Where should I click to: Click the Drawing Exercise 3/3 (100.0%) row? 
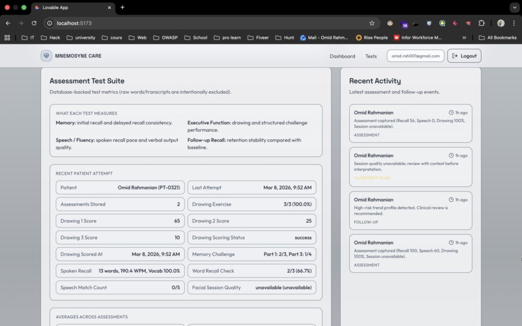[252, 204]
